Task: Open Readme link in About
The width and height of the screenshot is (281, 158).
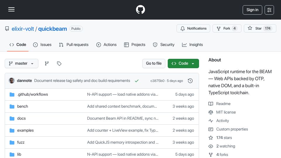Action: click(x=223, y=104)
